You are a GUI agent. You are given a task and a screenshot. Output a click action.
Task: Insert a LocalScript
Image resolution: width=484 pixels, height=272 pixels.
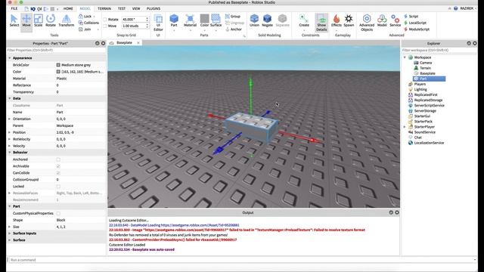(415, 23)
